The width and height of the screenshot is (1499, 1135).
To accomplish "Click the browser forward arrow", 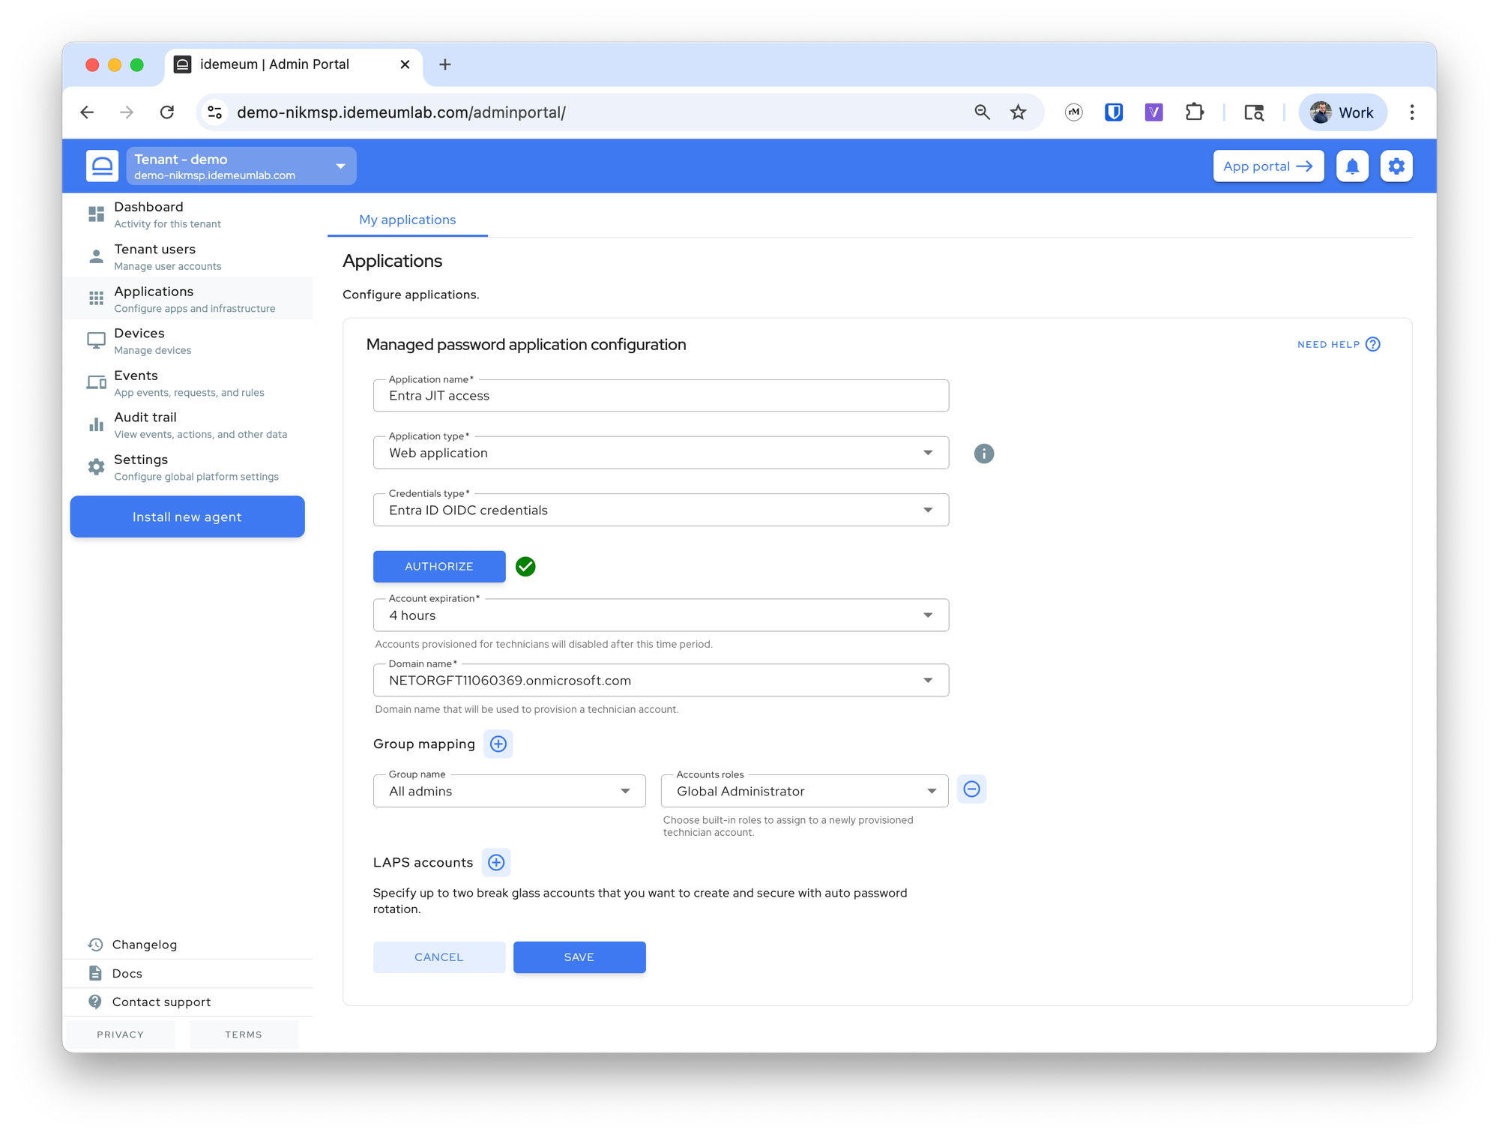I will pos(127,112).
